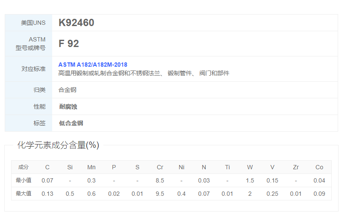Viewport: 342px width, 218px height.
Task: Click the Co minimum value 0.04
Action: click(319, 180)
